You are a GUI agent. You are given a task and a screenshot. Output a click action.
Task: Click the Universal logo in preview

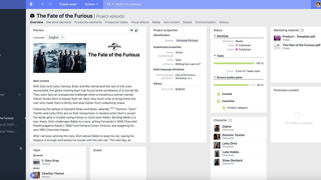pyautogui.click(x=115, y=47)
